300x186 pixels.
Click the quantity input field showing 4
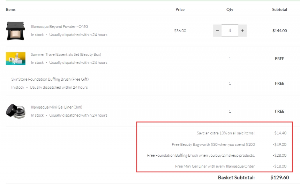tap(230, 31)
